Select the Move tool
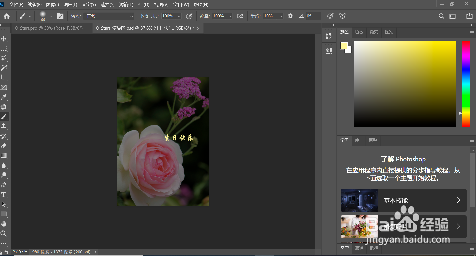 [4, 39]
